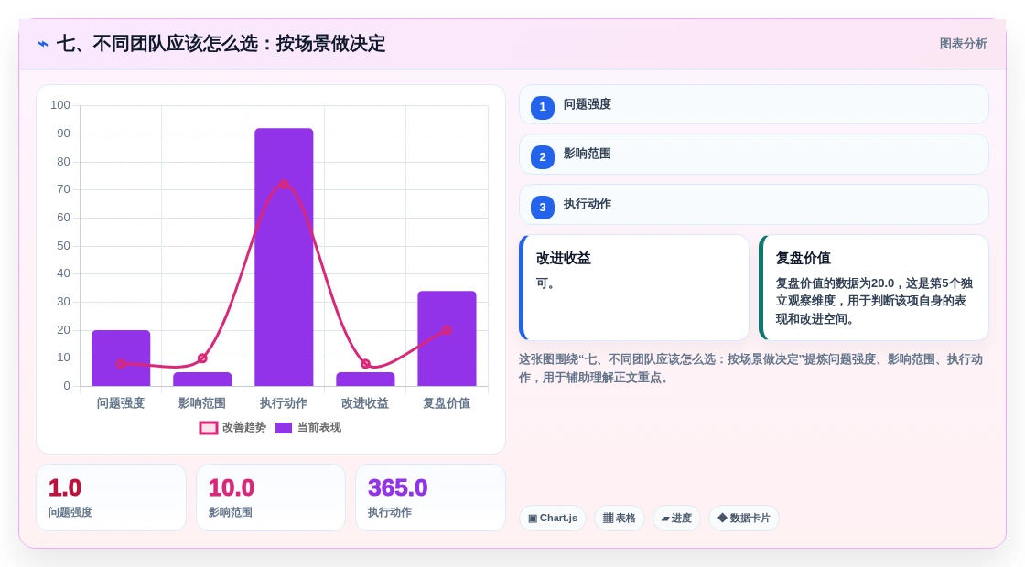Select the 执行动作 list item
The image size is (1025, 567).
tap(754, 205)
